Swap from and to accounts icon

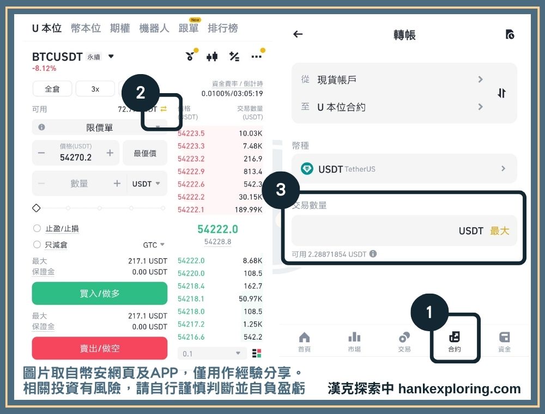pos(501,93)
